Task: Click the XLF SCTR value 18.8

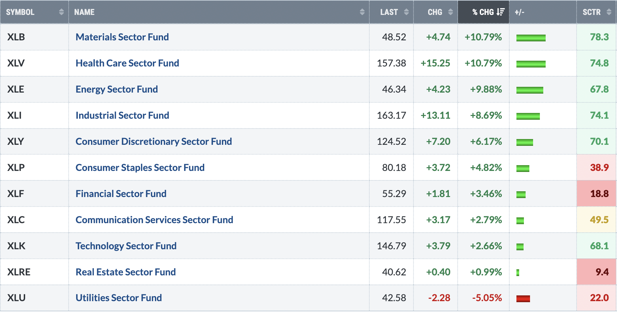Action: 599,194
